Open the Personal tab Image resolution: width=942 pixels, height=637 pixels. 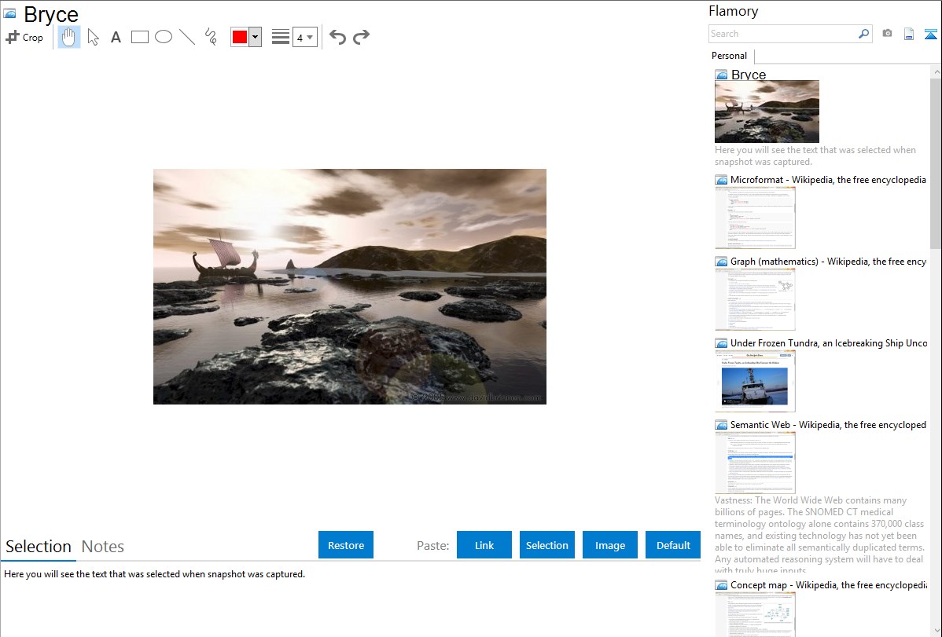click(x=729, y=56)
